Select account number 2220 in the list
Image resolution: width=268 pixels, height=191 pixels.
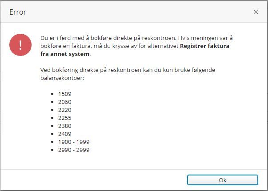coord(64,110)
